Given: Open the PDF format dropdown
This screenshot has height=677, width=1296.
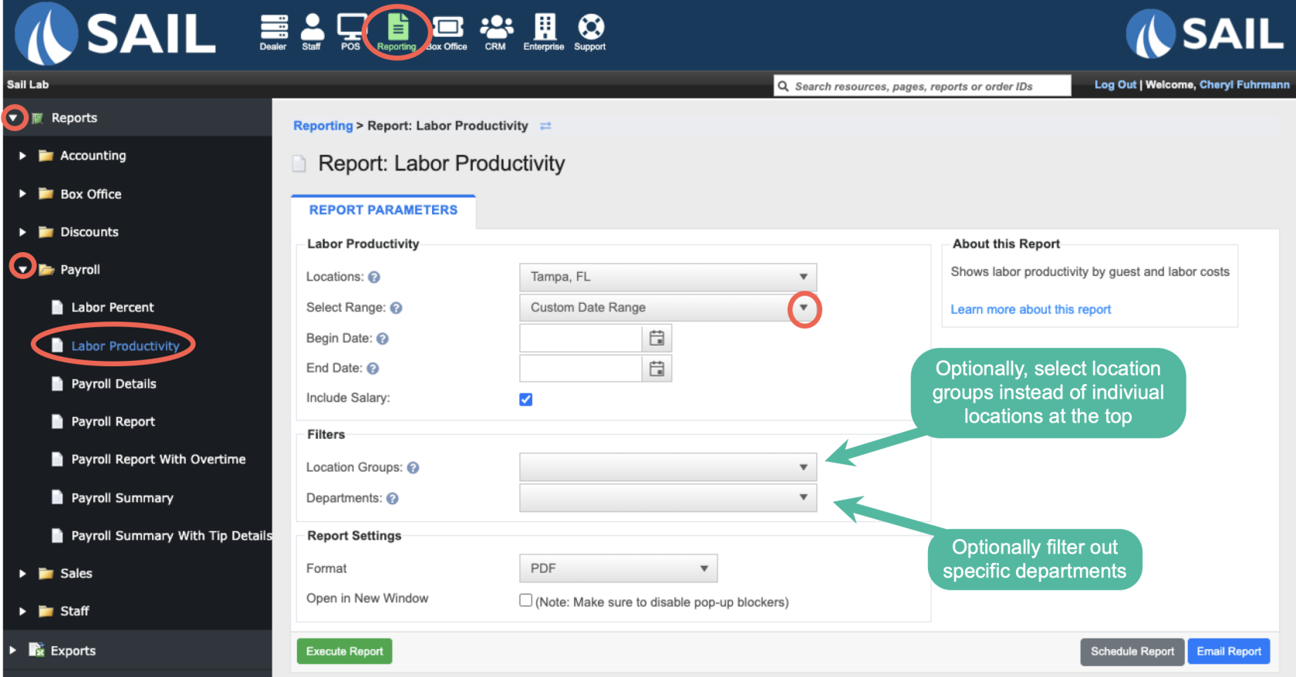Looking at the screenshot, I should 619,568.
